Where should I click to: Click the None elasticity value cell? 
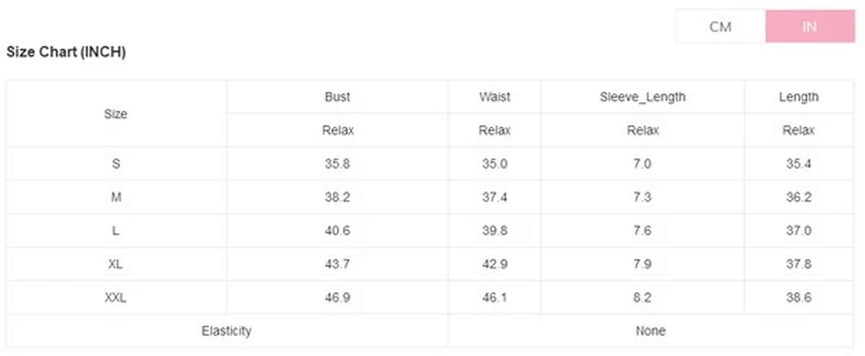click(650, 331)
